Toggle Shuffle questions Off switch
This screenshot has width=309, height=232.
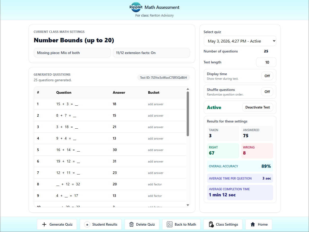(267, 92)
